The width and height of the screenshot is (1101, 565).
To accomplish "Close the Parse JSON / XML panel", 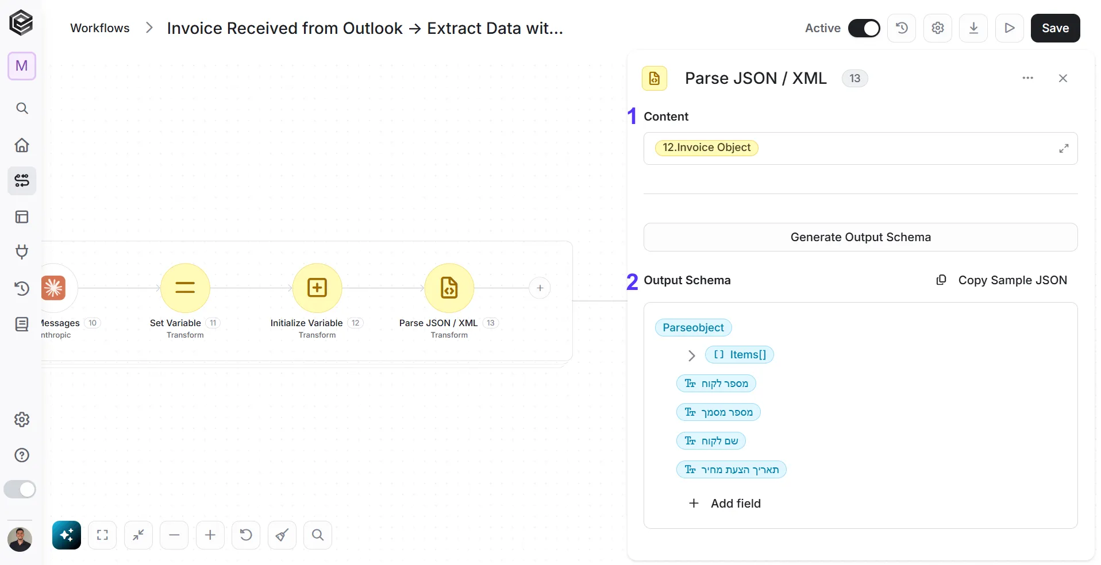I will point(1063,78).
